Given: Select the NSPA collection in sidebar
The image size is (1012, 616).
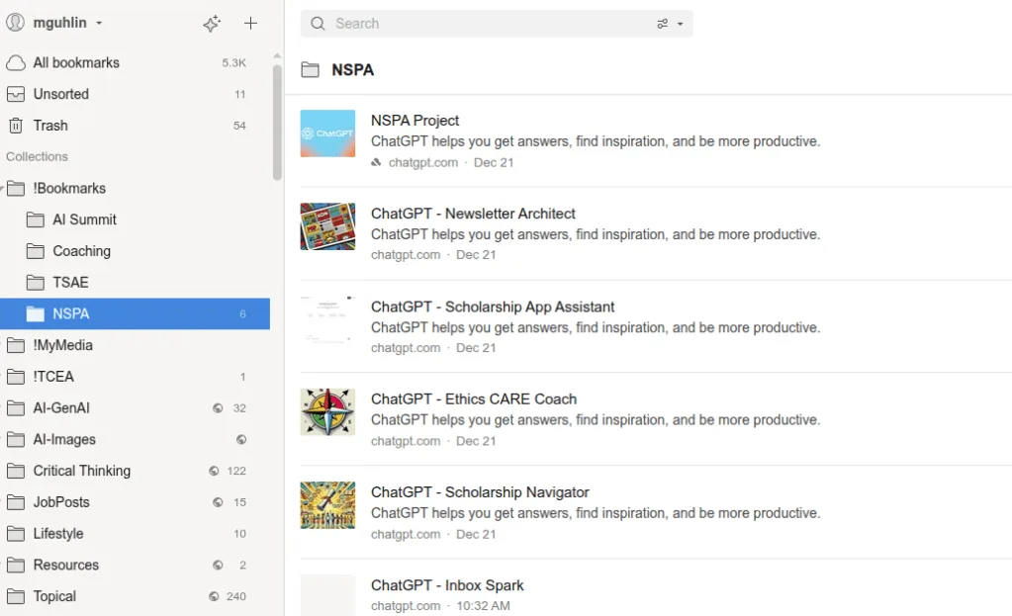Looking at the screenshot, I should [135, 314].
